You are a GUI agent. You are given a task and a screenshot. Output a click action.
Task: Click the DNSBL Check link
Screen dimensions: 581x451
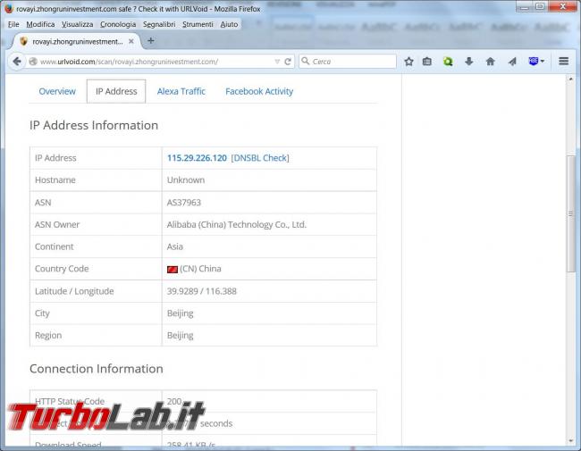pos(260,158)
